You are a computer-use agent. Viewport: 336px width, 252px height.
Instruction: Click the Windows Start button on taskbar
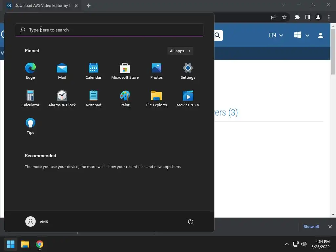(x=10, y=244)
